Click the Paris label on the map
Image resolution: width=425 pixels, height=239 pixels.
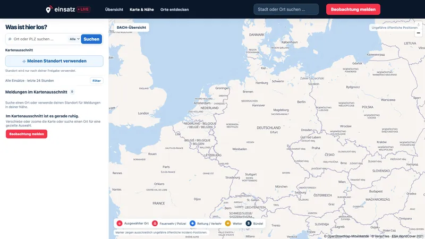click(166, 167)
